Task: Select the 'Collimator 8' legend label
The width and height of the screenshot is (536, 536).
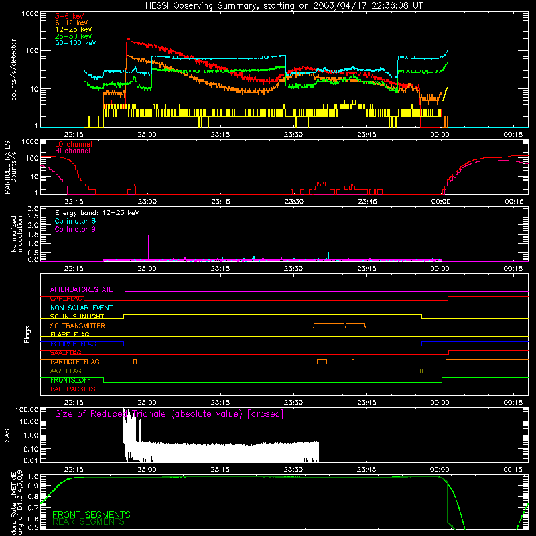Action: point(75,221)
